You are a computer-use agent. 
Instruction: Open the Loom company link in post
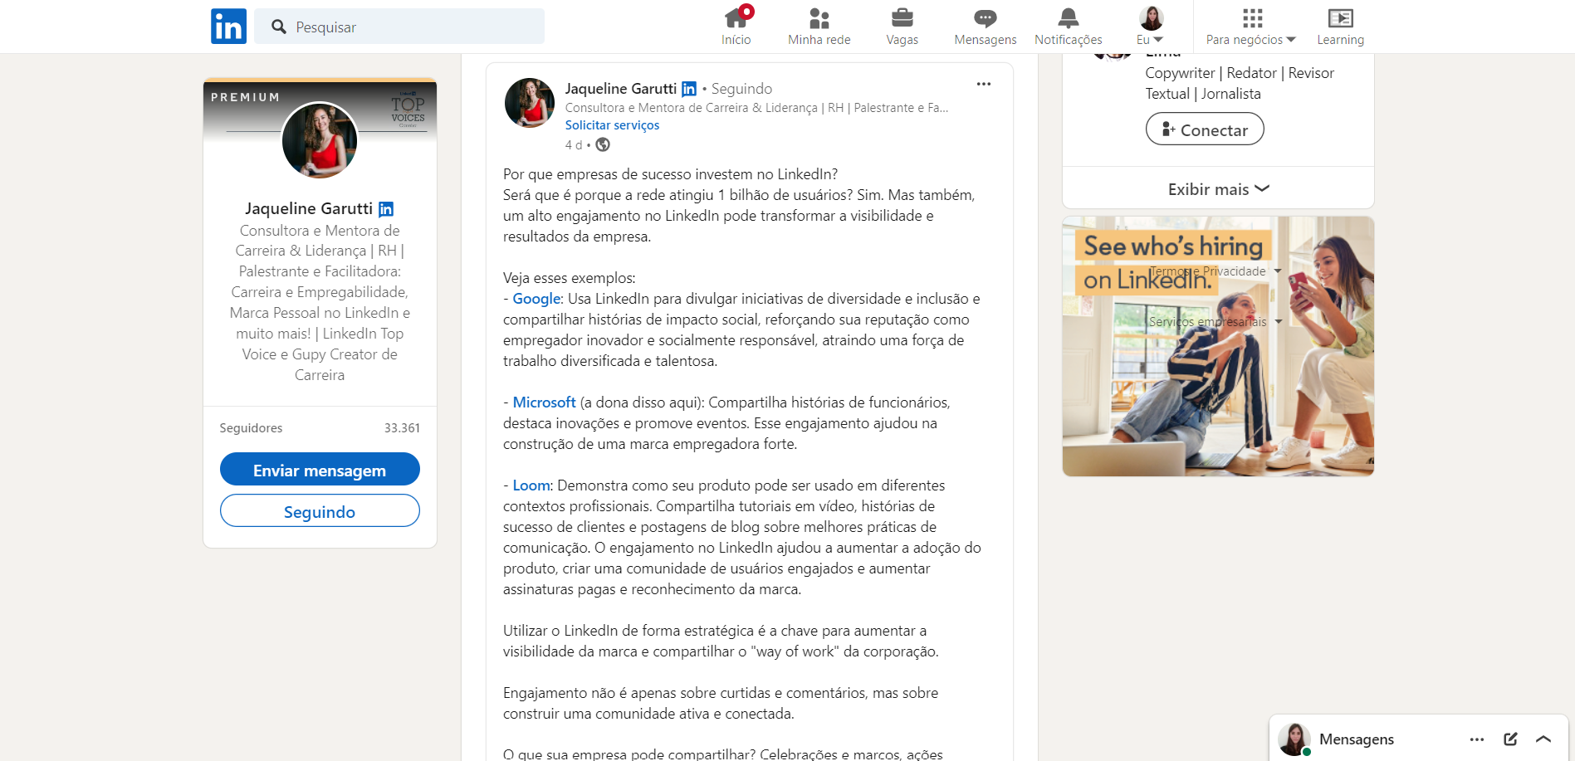click(531, 485)
